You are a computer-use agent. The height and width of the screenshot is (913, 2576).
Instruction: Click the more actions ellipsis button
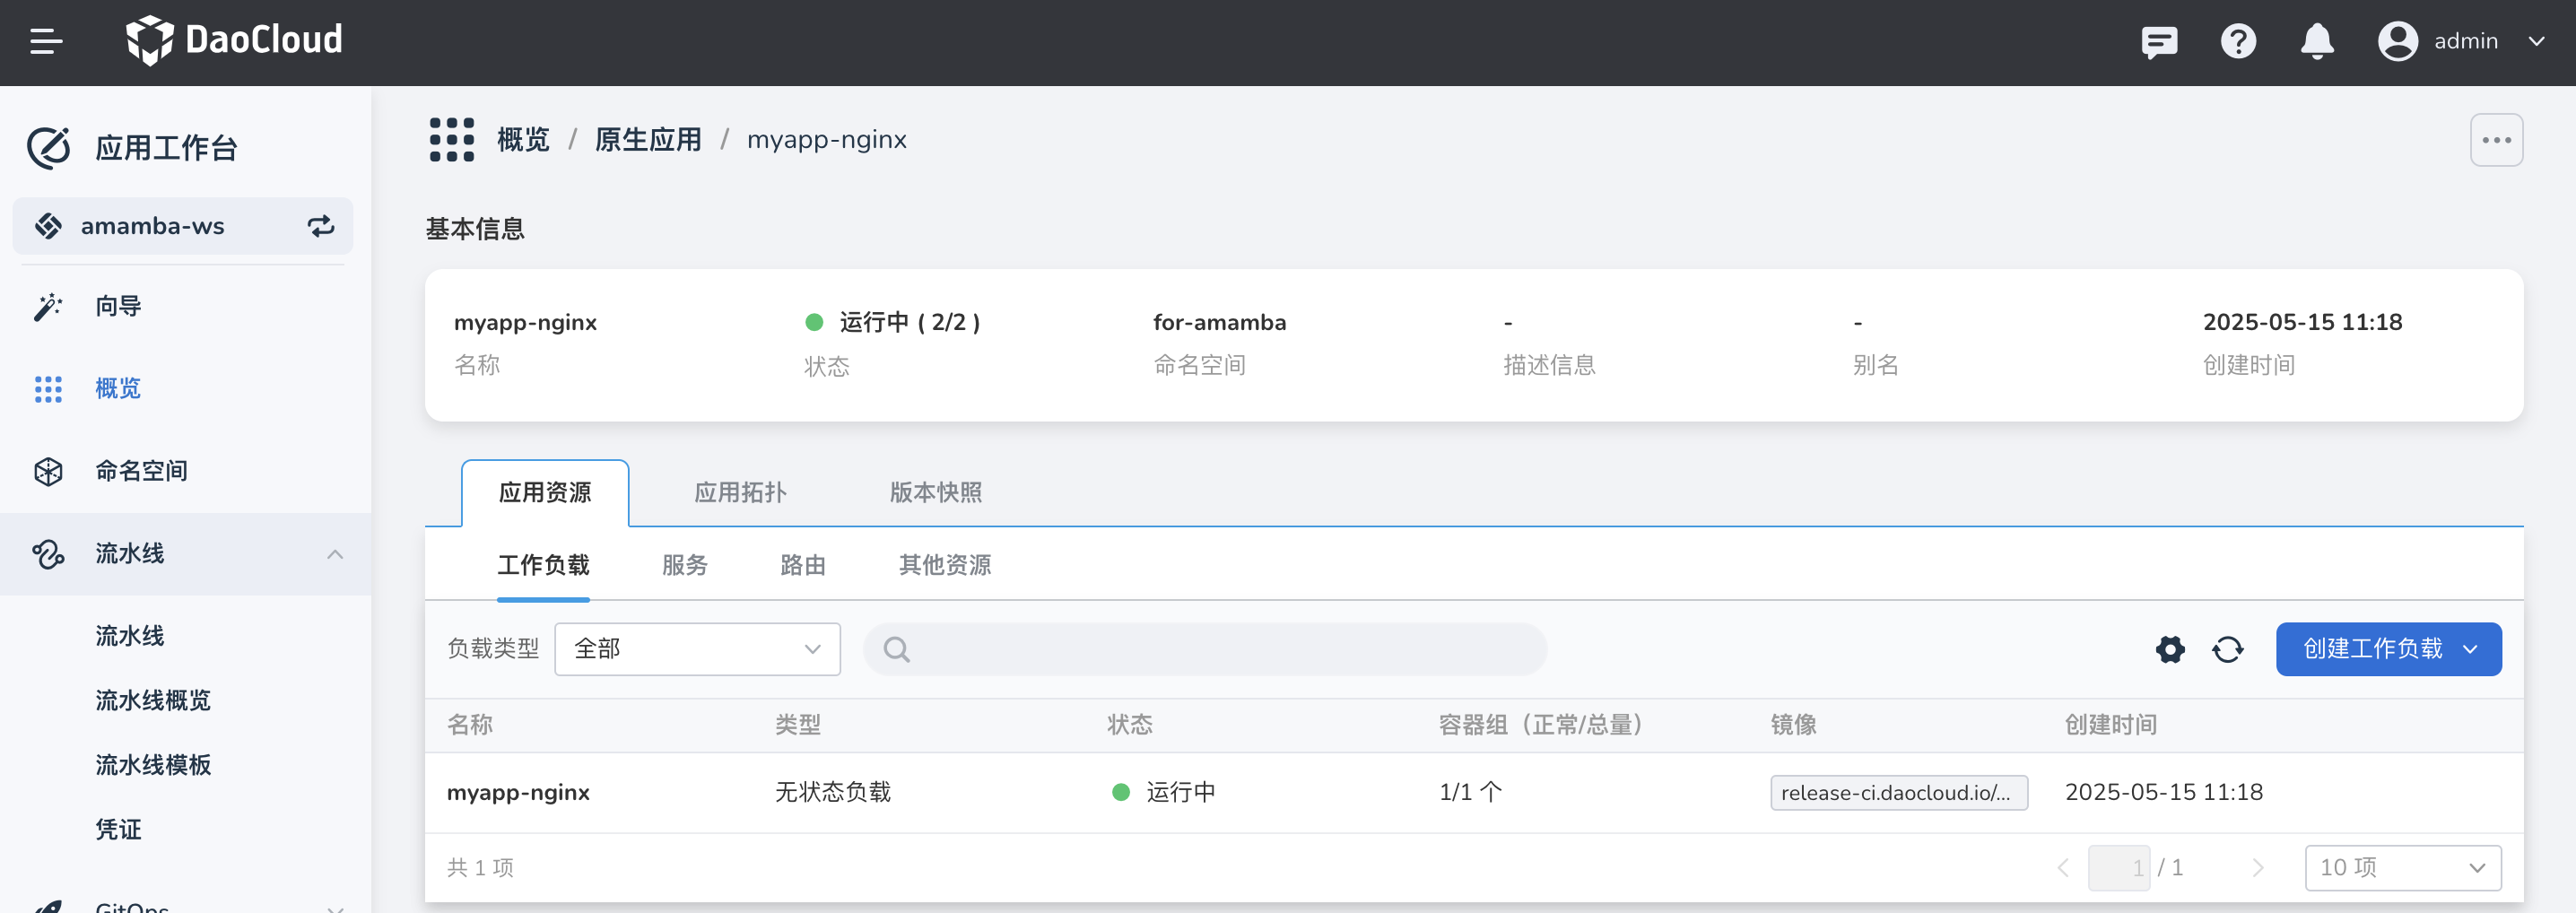coord(2495,140)
